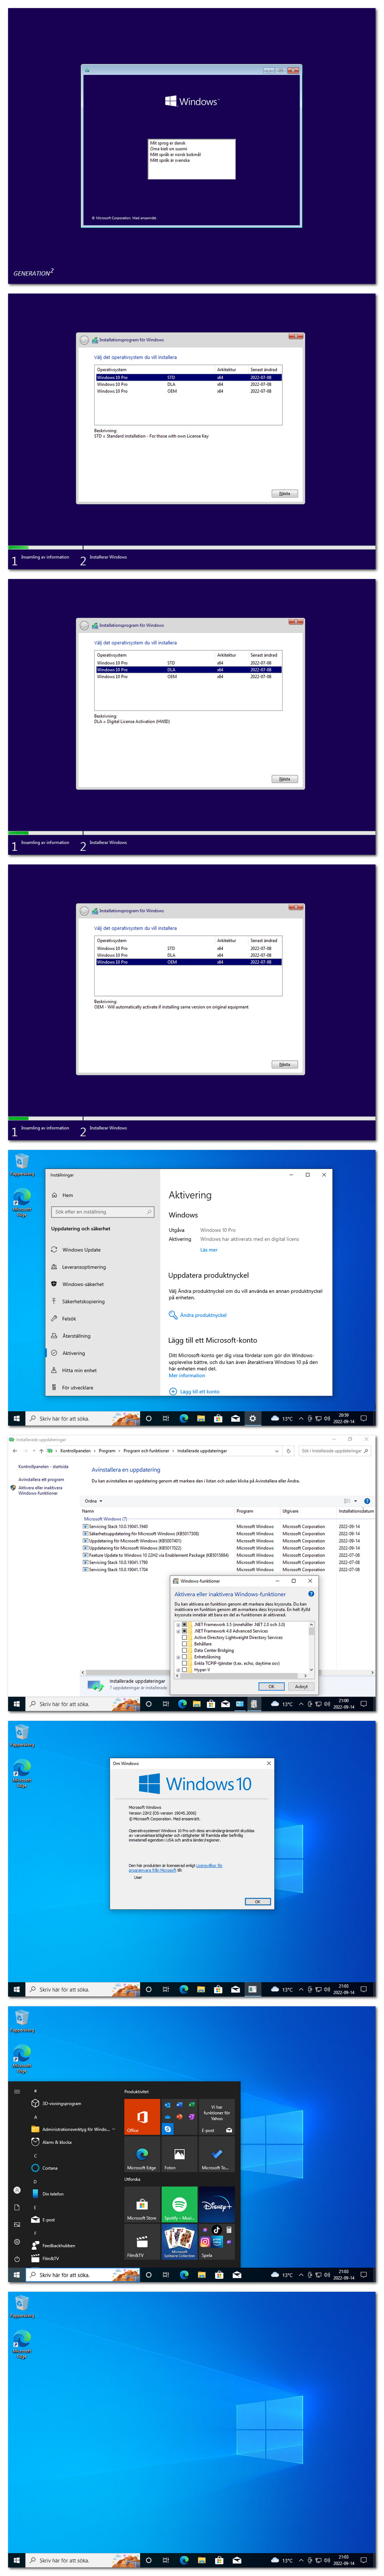Click 'Kontrollpanelen' breadcrumb in address bar
384x2576 pixels.
(76, 1451)
